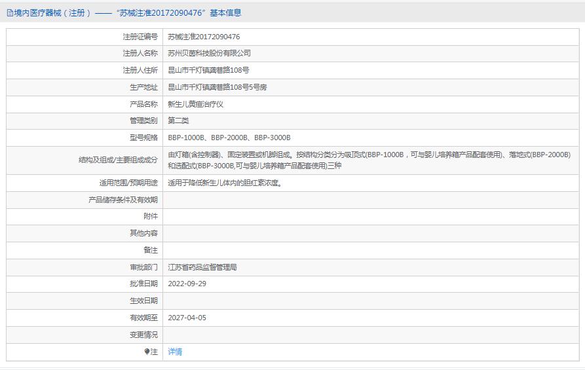Screen dimensions: 585x370
Task: Click the 有效期至 label
Action: pos(143,318)
